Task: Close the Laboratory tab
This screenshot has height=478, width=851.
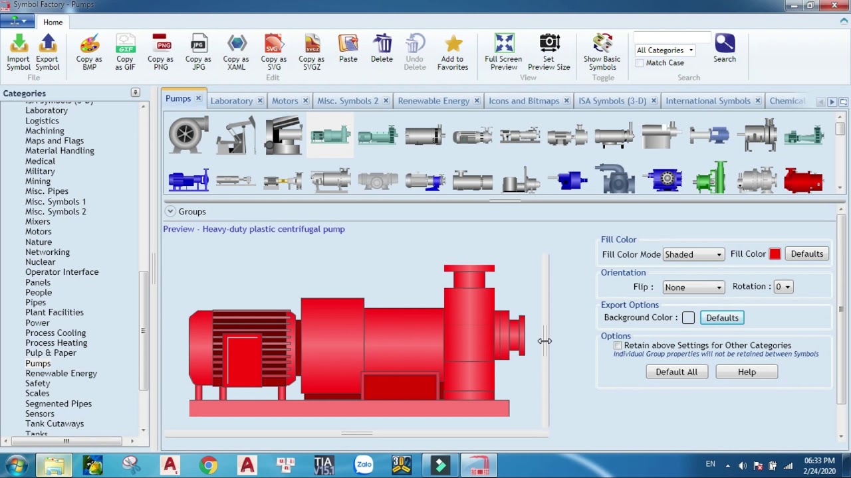Action: click(x=260, y=101)
